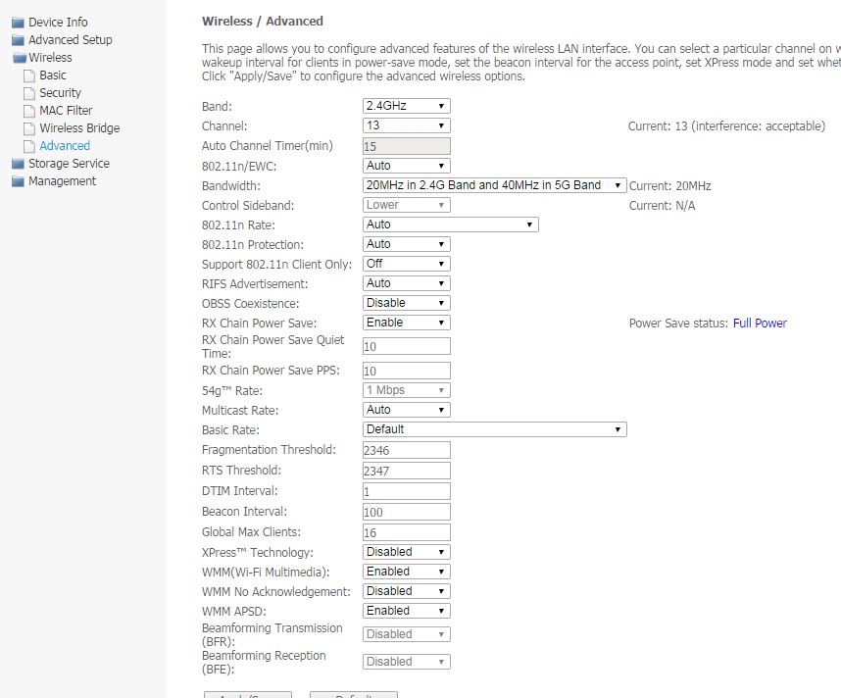Open the WMM No Acknowledgement dropdown
Image resolution: width=841 pixels, height=698 pixels.
click(x=407, y=591)
